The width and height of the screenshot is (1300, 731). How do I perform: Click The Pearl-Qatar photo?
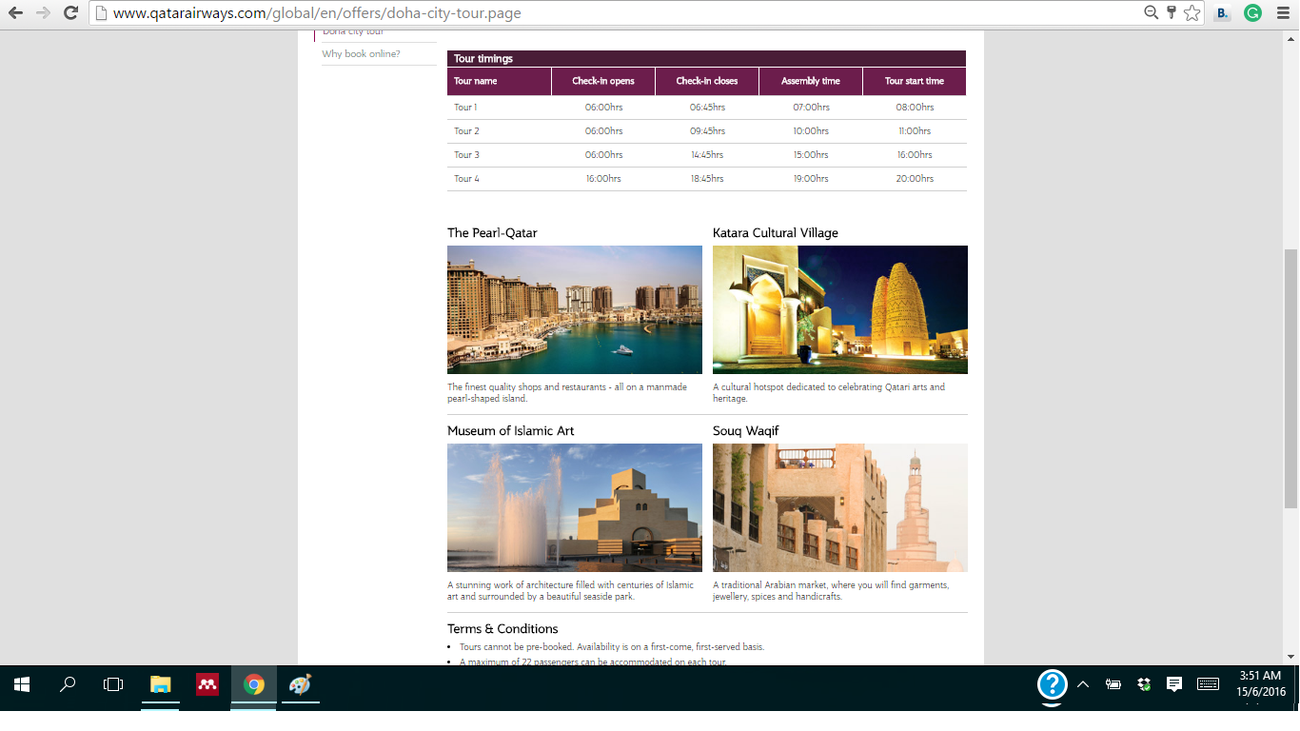(575, 309)
